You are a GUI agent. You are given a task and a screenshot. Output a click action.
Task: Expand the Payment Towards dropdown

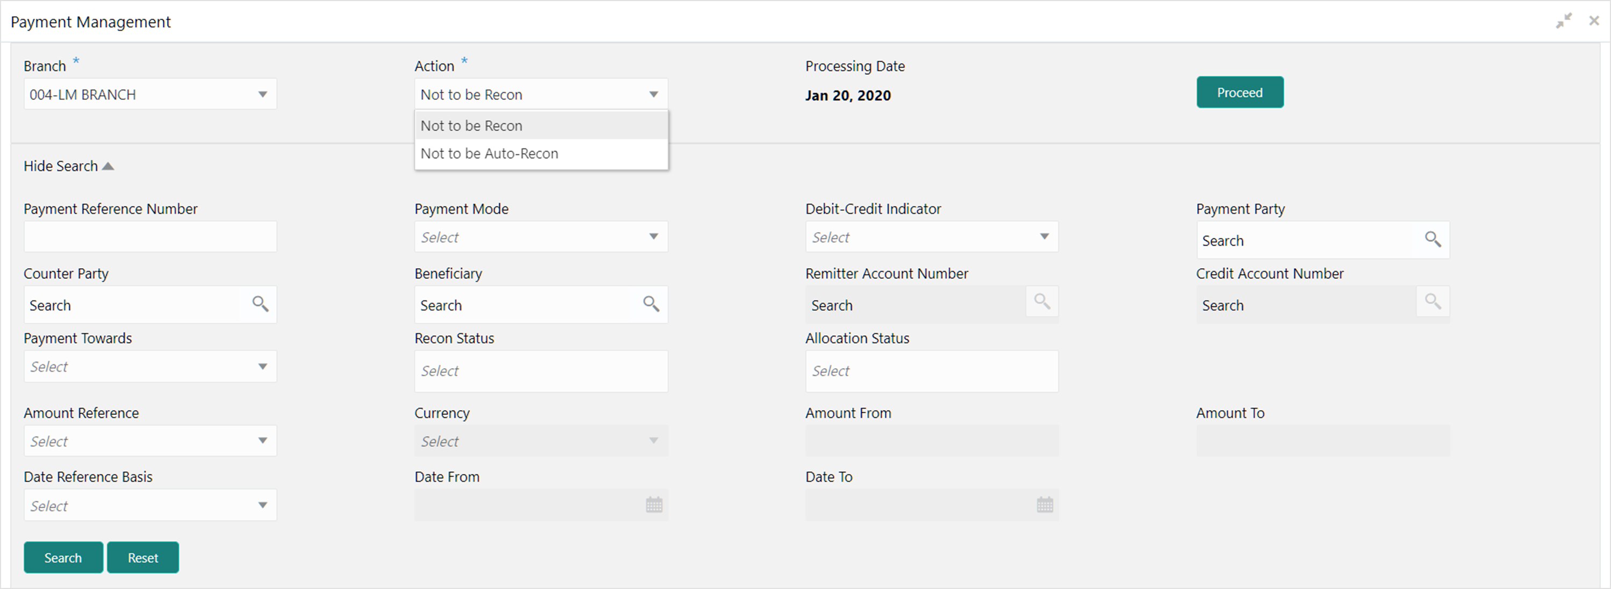[263, 367]
